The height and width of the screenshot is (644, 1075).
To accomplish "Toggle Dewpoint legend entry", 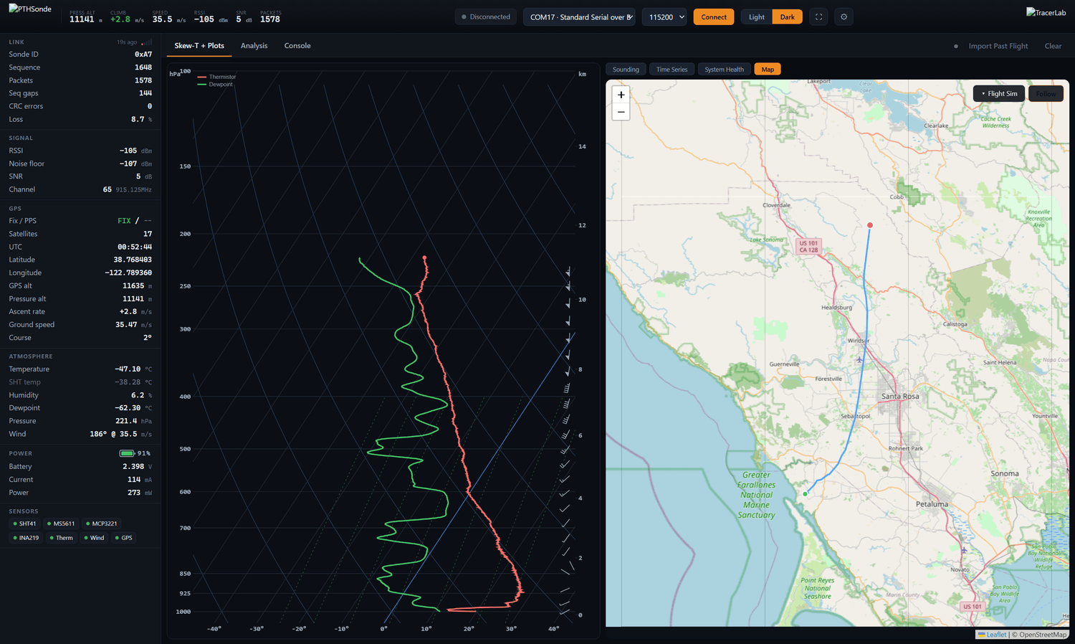I will pos(215,85).
